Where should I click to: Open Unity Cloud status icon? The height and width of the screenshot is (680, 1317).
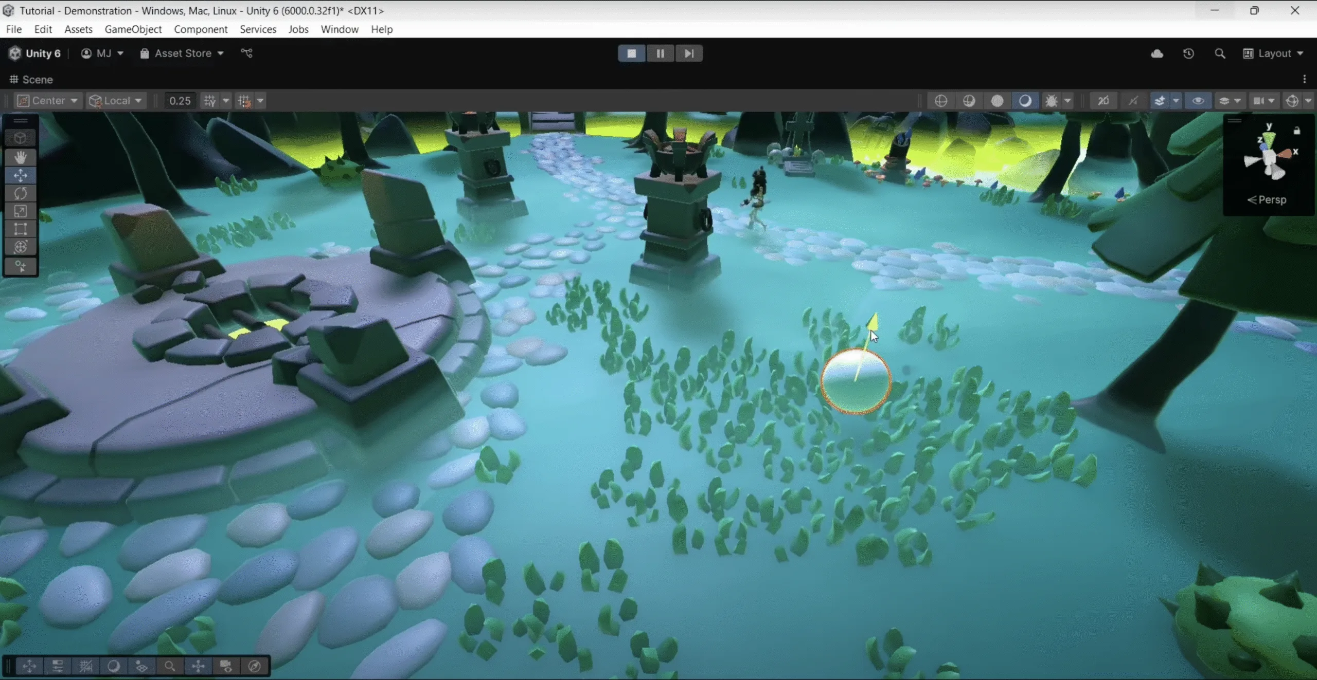pyautogui.click(x=1156, y=53)
